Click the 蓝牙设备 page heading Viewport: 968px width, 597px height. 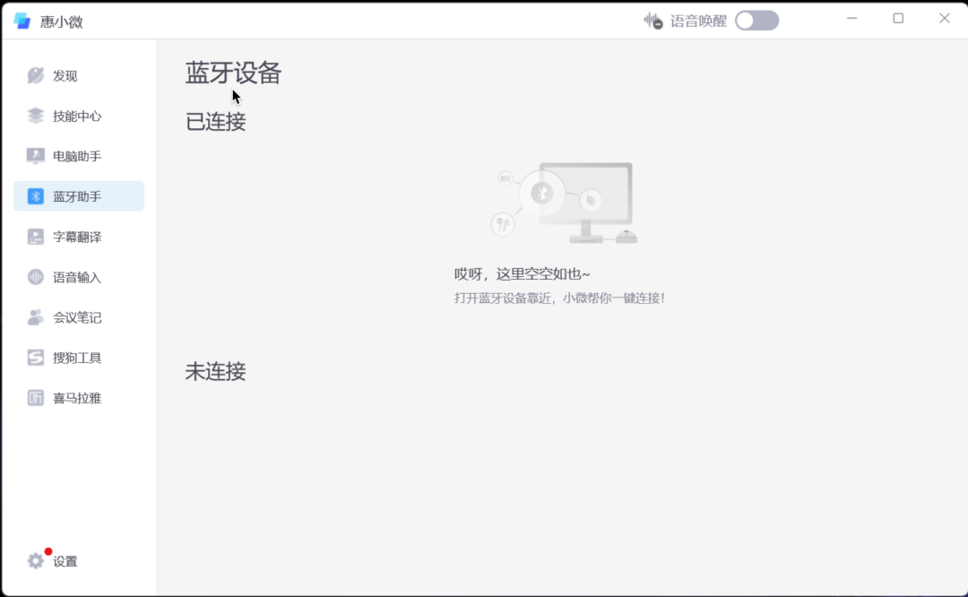click(x=233, y=73)
